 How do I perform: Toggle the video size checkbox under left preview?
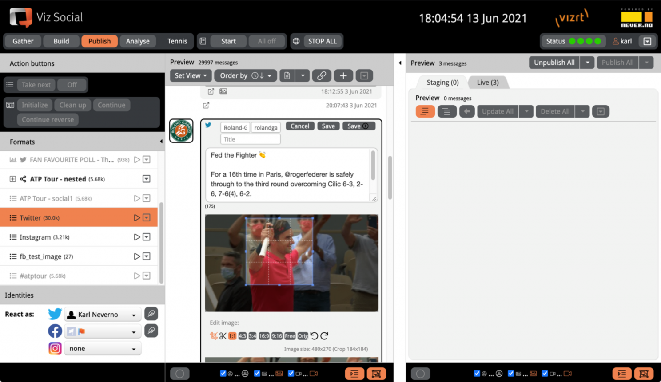291,374
